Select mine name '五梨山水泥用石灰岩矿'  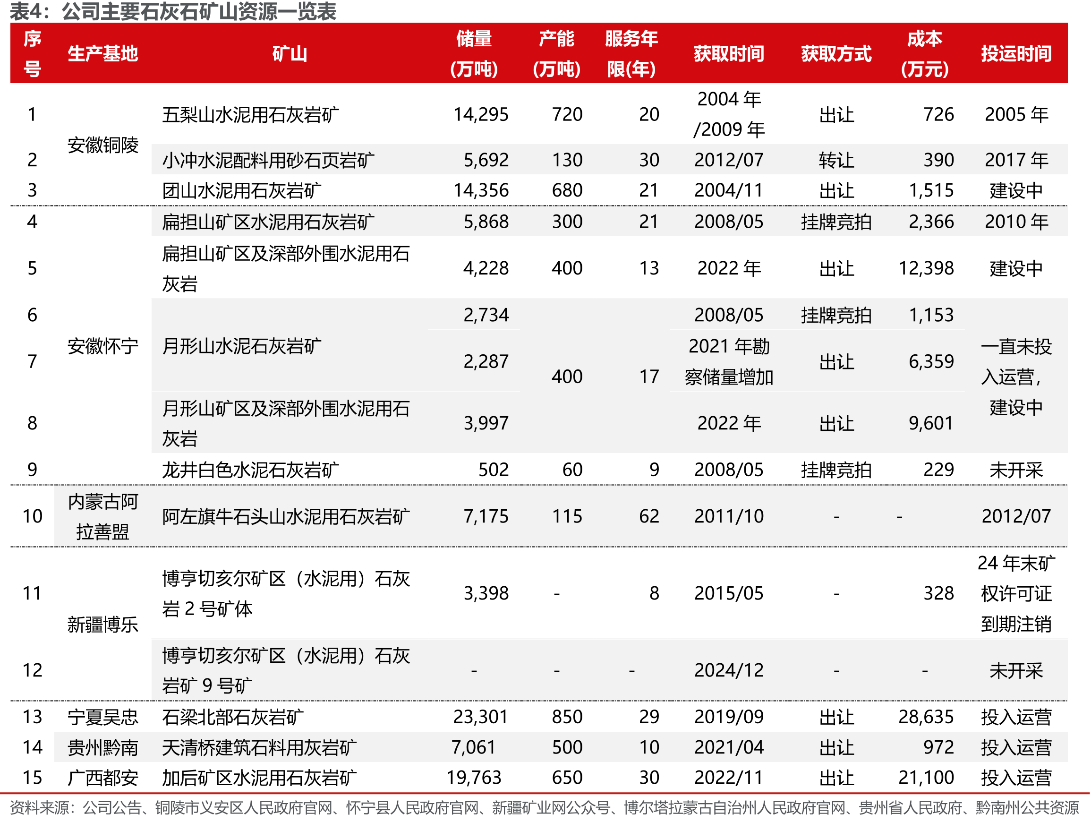(251, 114)
